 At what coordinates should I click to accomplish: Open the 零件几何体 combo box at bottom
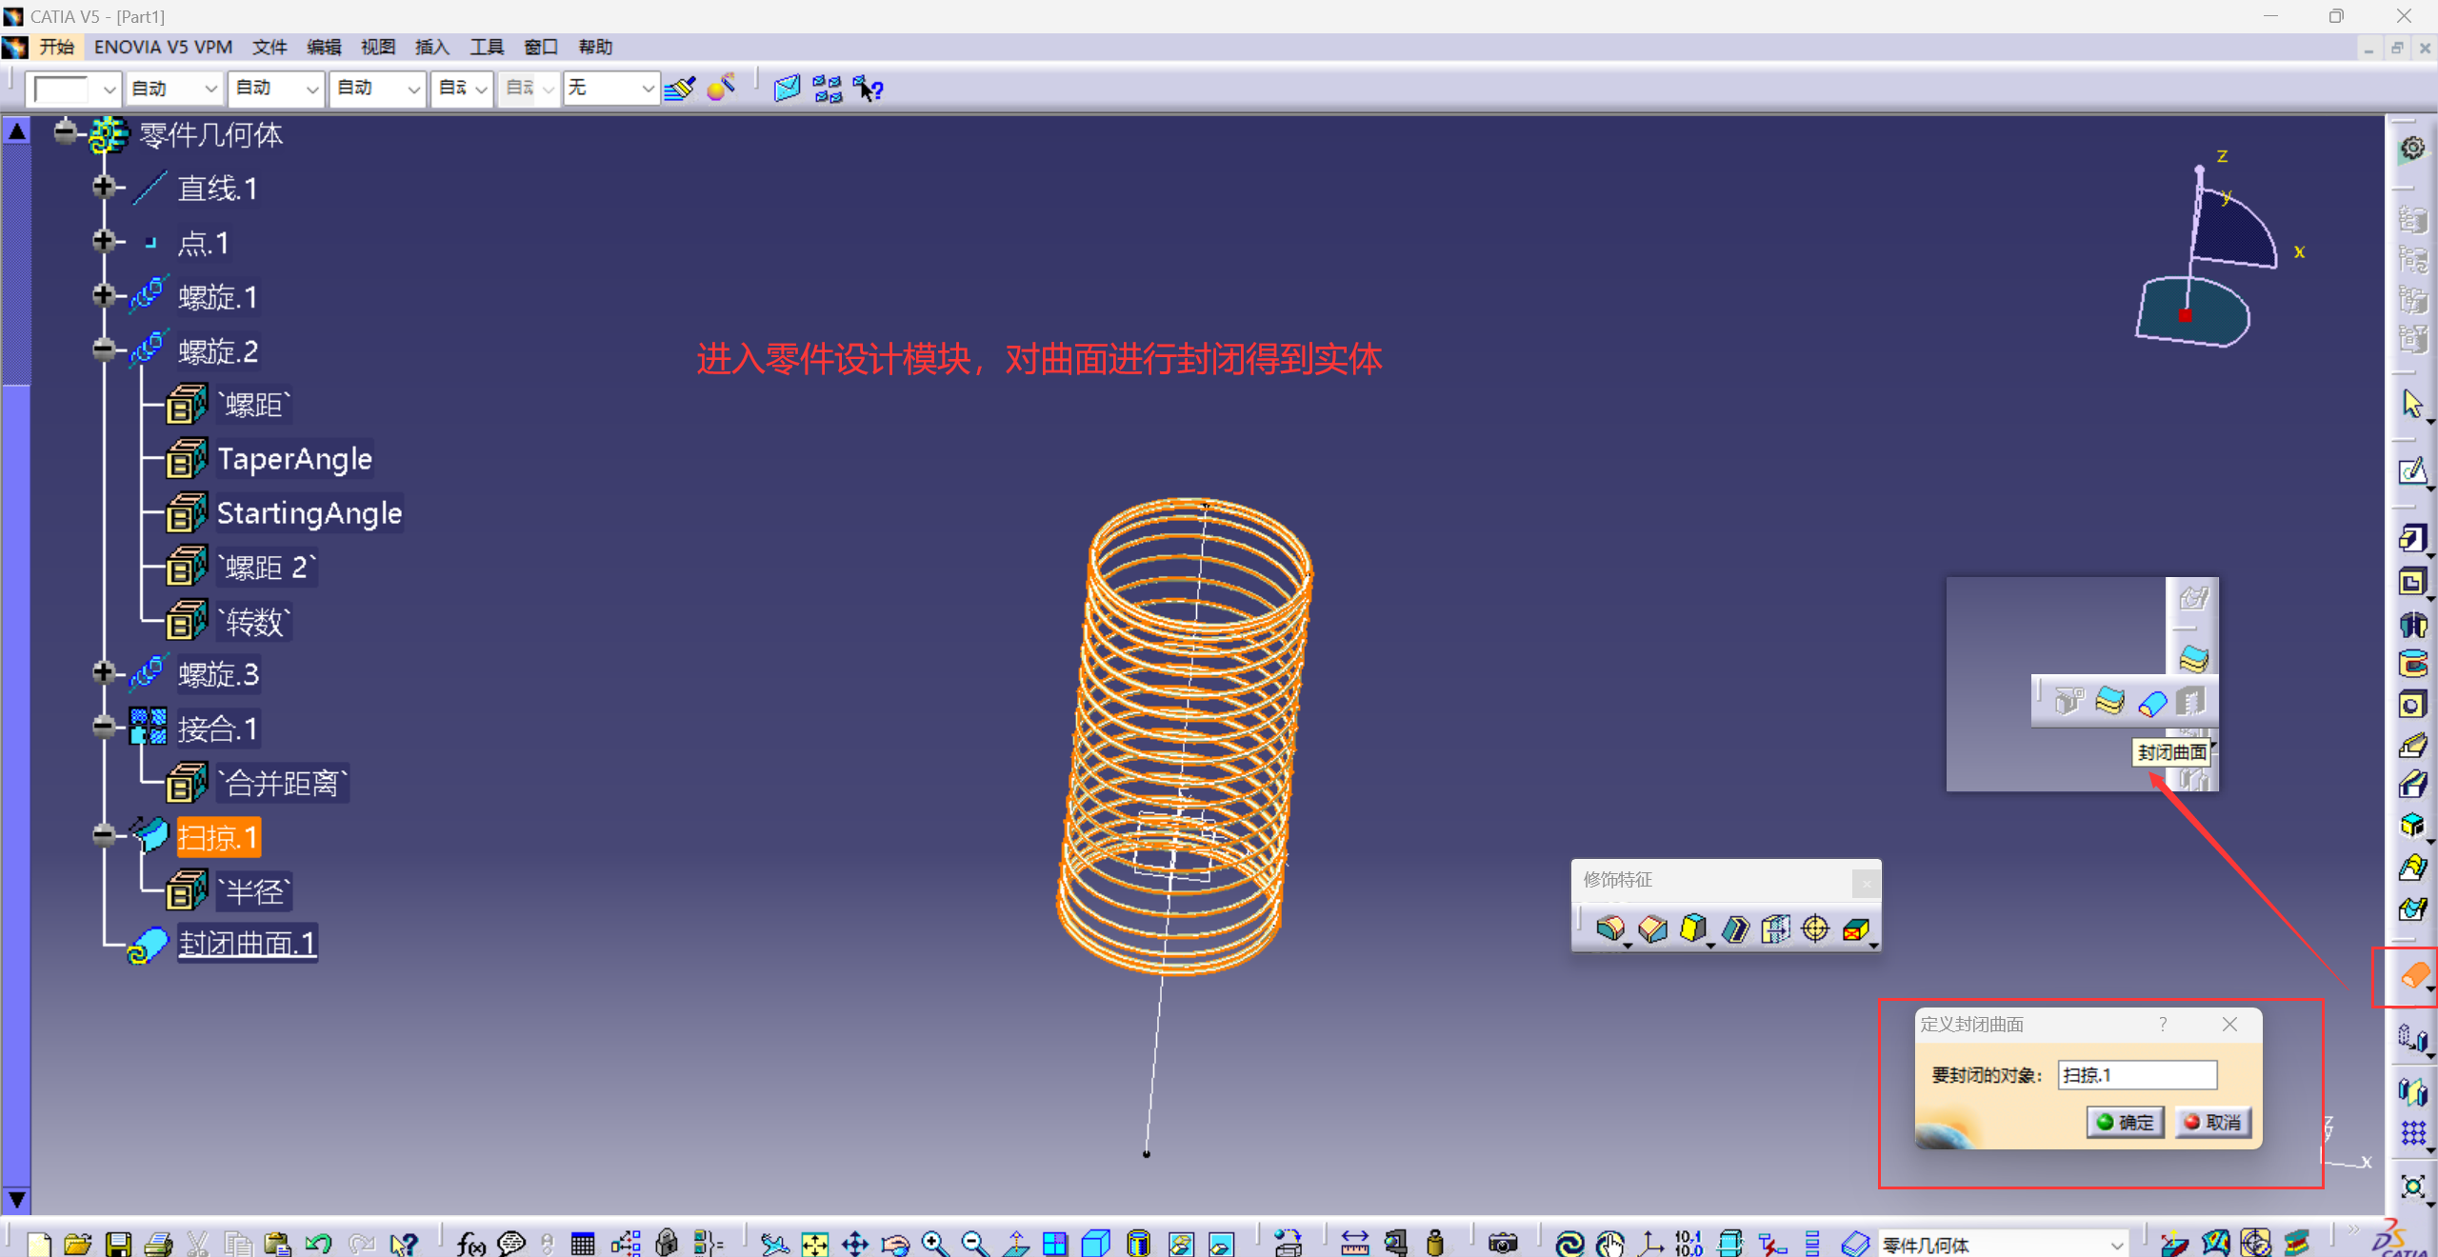(x=2116, y=1244)
